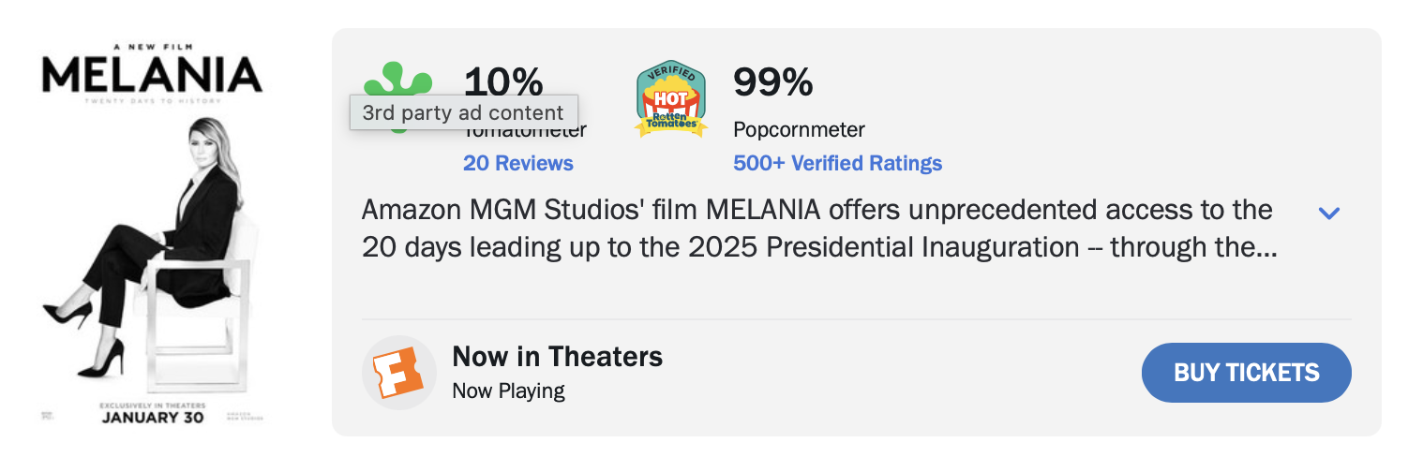
Task: Click the Now in Theaters heading
Action: pos(557,356)
